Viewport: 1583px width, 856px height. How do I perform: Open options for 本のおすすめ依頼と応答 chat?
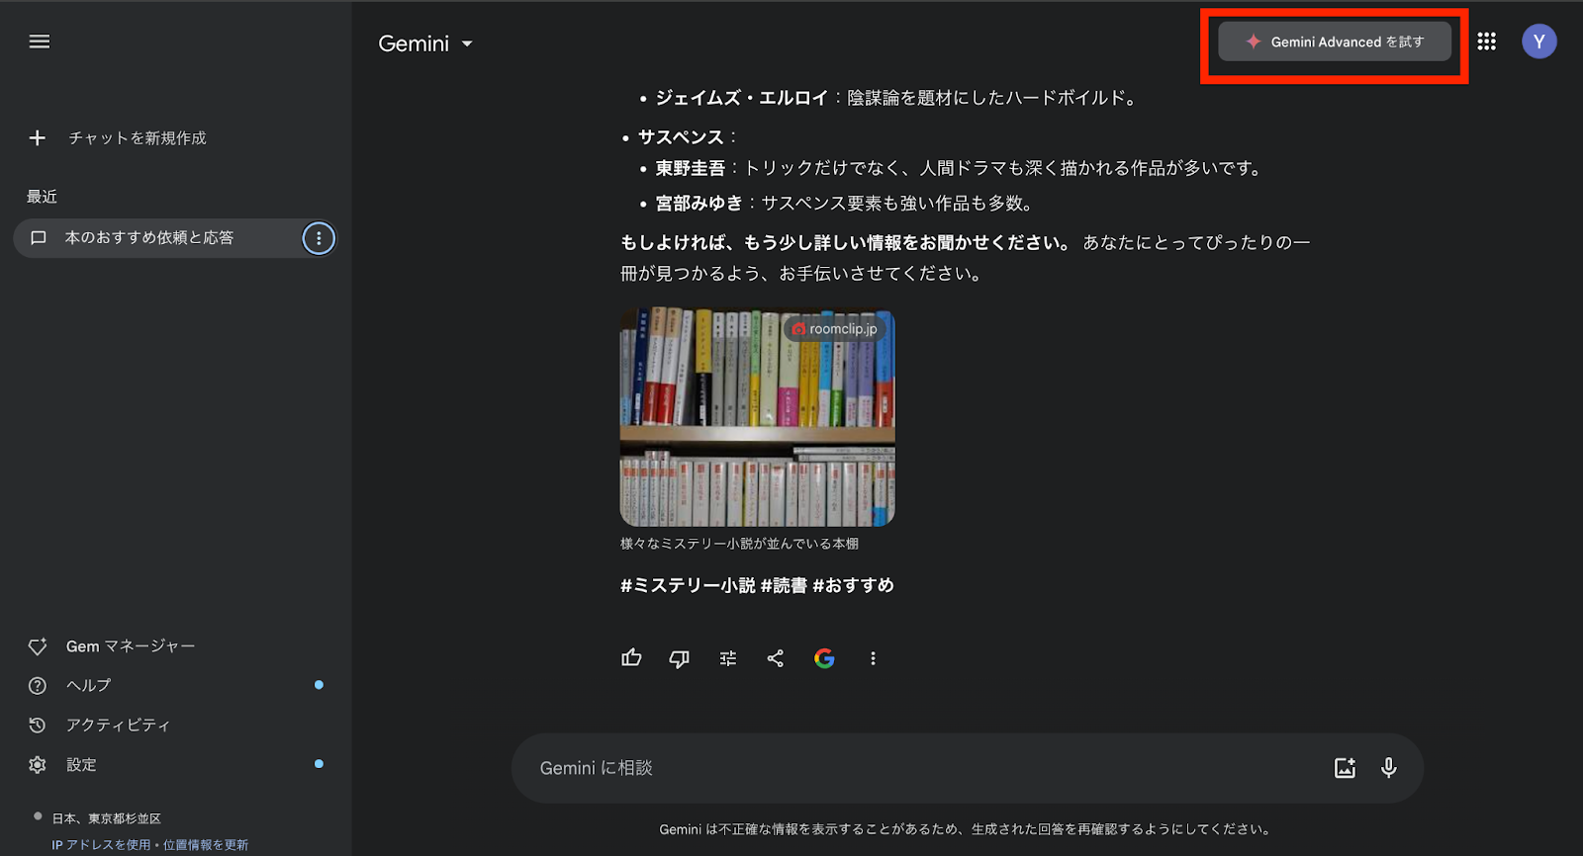coord(319,238)
